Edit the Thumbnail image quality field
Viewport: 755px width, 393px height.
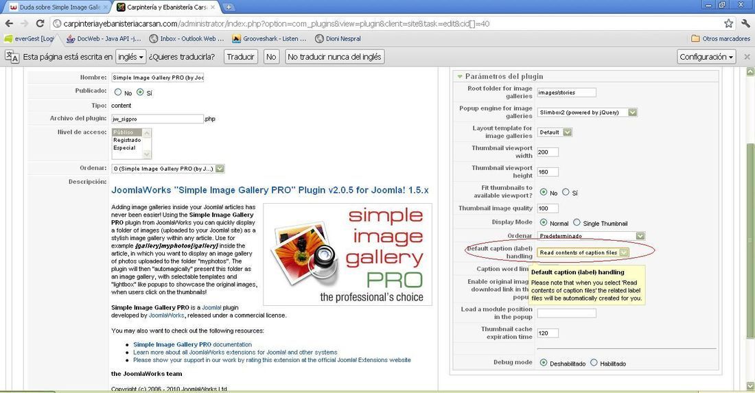click(548, 209)
